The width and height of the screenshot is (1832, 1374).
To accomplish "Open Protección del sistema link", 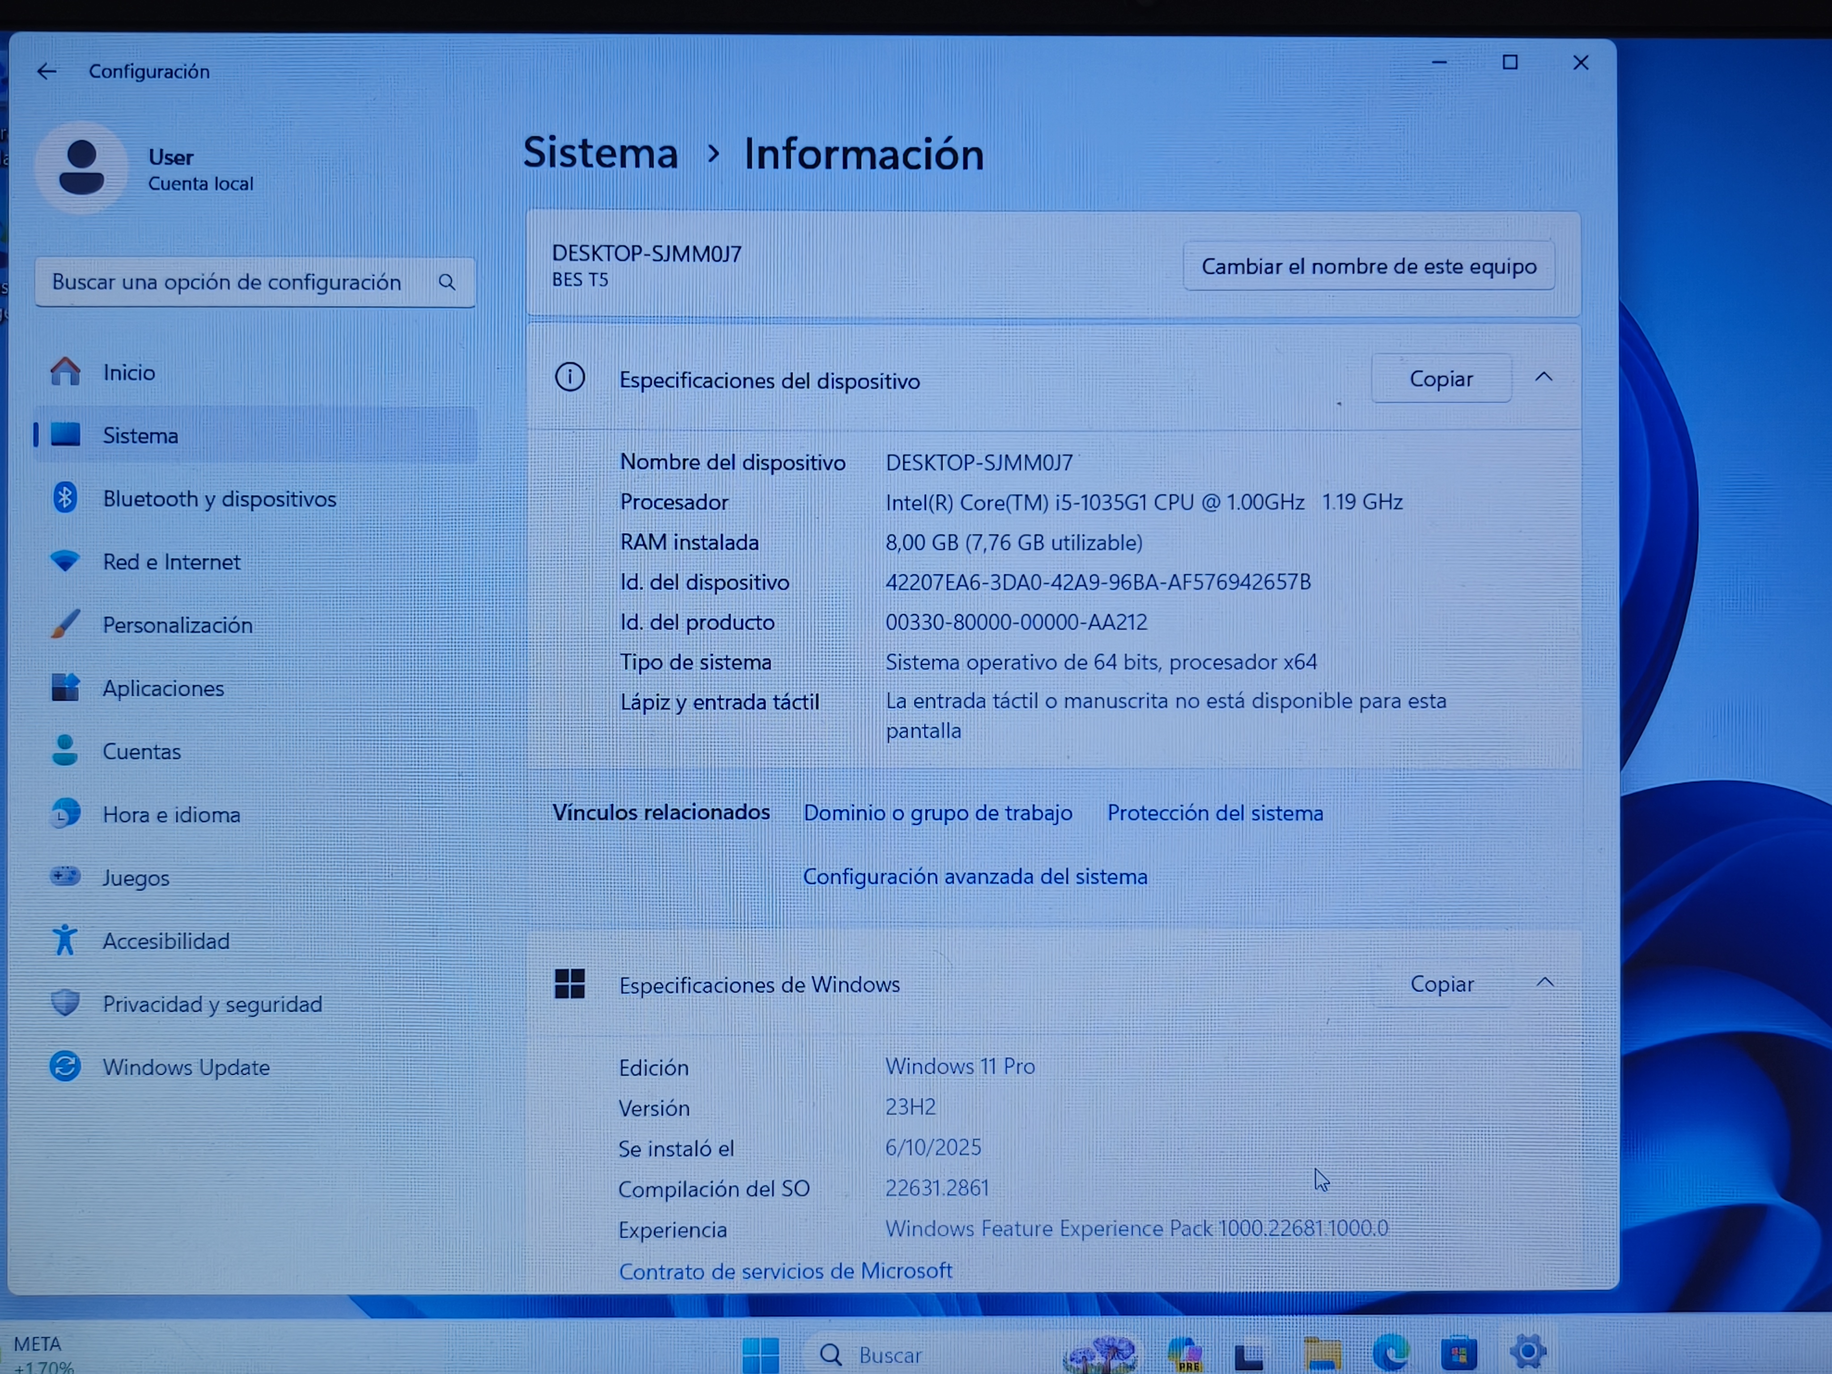I will [x=1214, y=813].
